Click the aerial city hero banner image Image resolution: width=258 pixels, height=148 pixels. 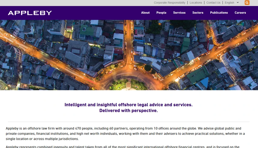click(x=129, y=55)
